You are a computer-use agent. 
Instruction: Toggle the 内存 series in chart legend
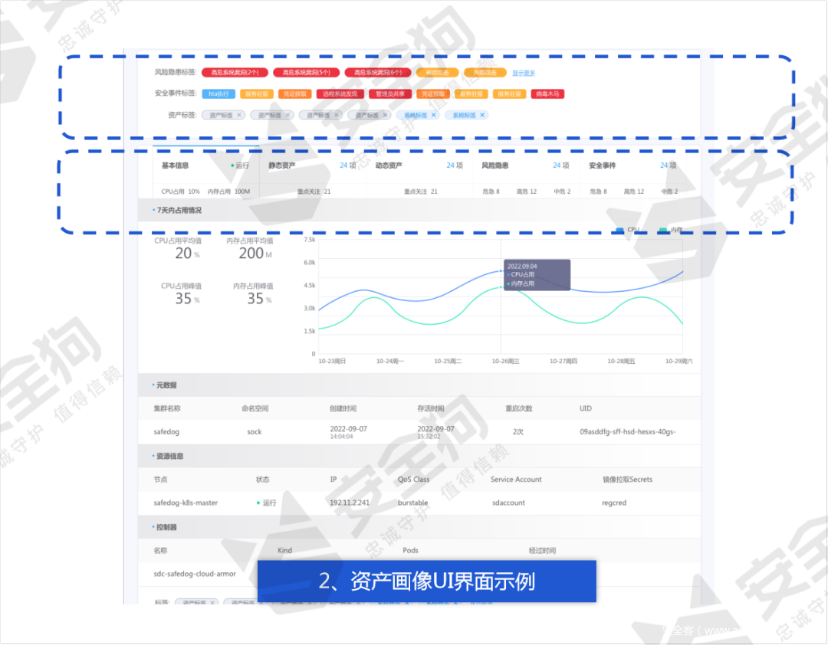670,230
